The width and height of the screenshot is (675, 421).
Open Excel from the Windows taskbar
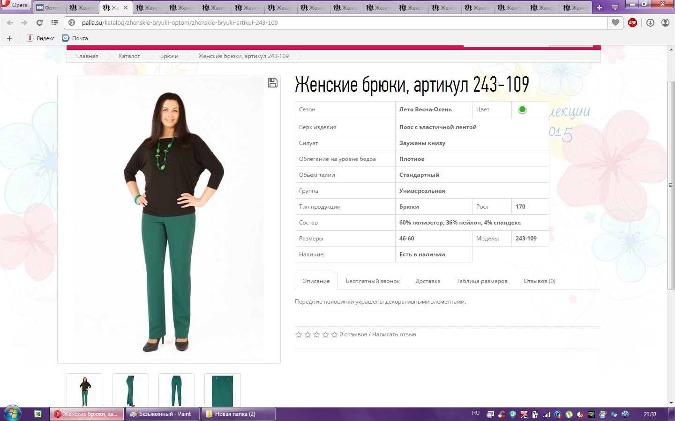[38, 414]
